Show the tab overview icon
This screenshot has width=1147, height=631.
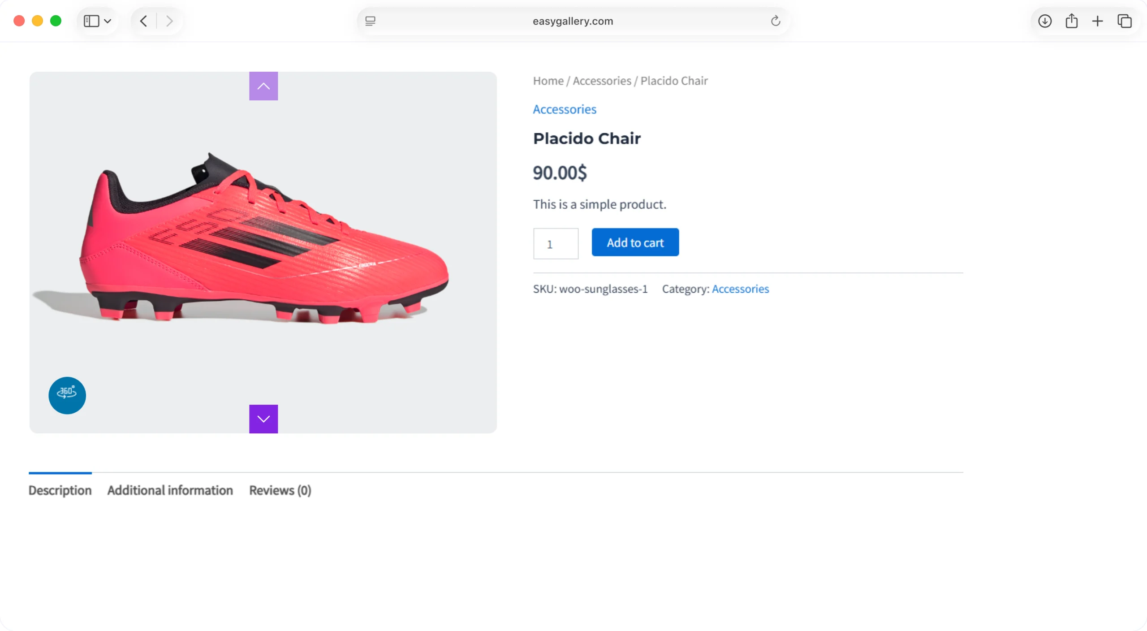[x=1125, y=21]
